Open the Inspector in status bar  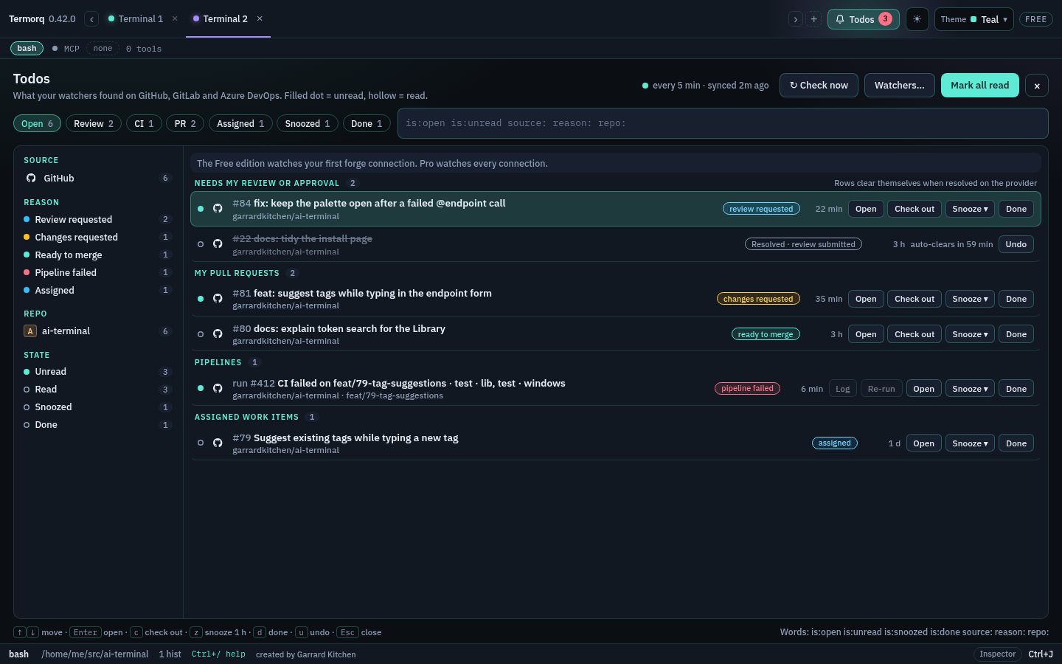pyautogui.click(x=997, y=654)
